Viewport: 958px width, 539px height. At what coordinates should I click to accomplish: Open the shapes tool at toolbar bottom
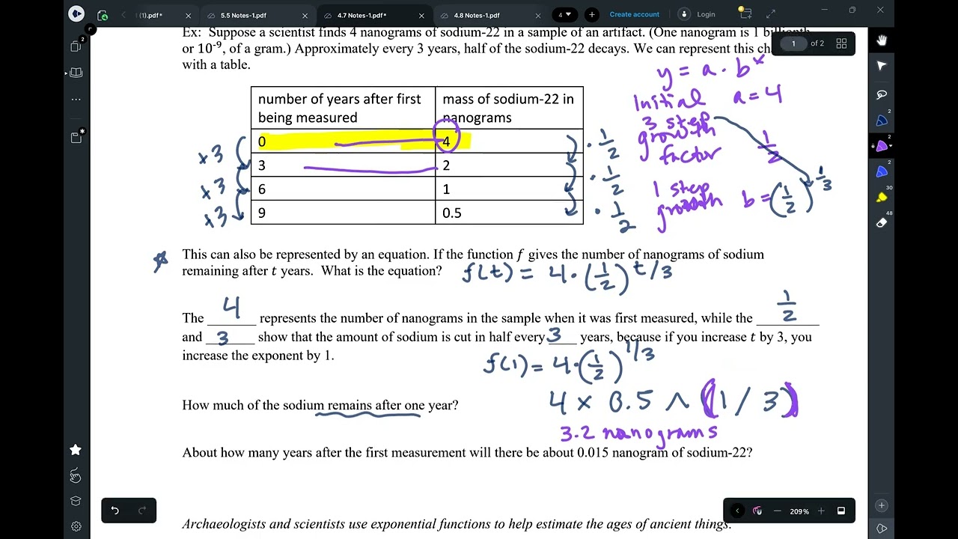coord(881,529)
